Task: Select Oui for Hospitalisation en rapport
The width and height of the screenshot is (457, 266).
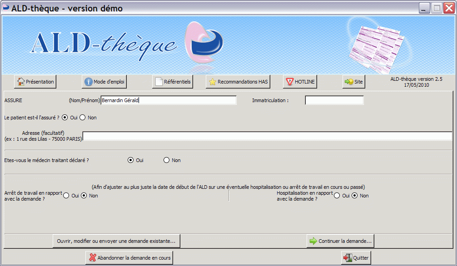Action: 337,196
